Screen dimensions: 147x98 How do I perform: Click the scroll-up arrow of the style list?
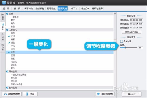pyautogui.click(x=115, y=14)
